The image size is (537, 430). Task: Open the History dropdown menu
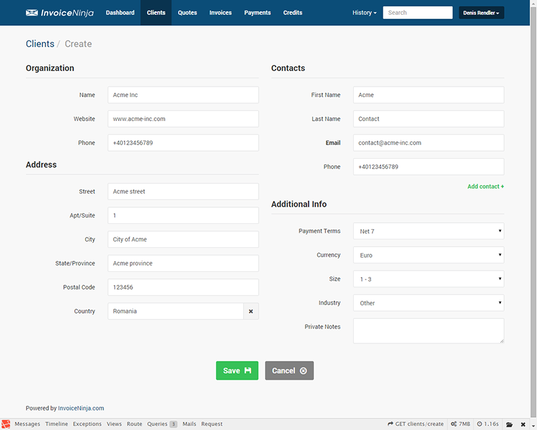pyautogui.click(x=364, y=13)
